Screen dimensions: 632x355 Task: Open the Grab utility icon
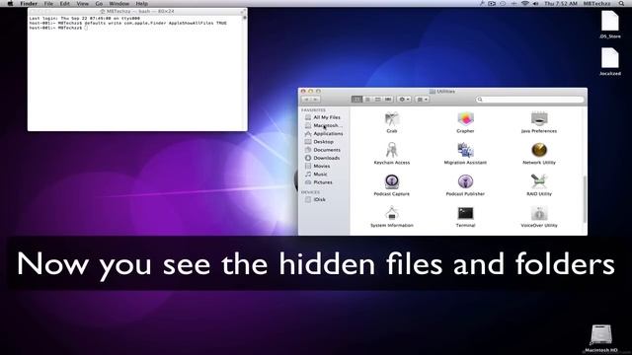392,119
